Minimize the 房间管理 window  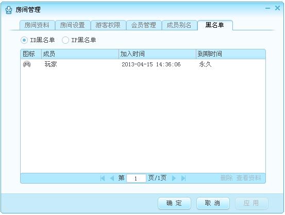tap(267, 8)
